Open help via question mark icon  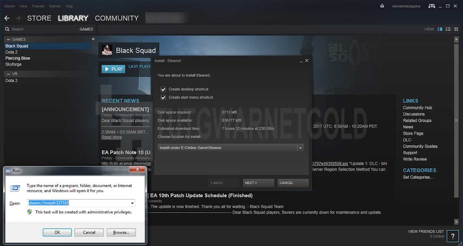452,236
